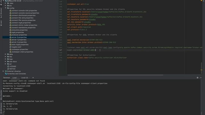Click the editor horizontal scrollbar
The width and height of the screenshot is (205, 115).
(x=115, y=75)
